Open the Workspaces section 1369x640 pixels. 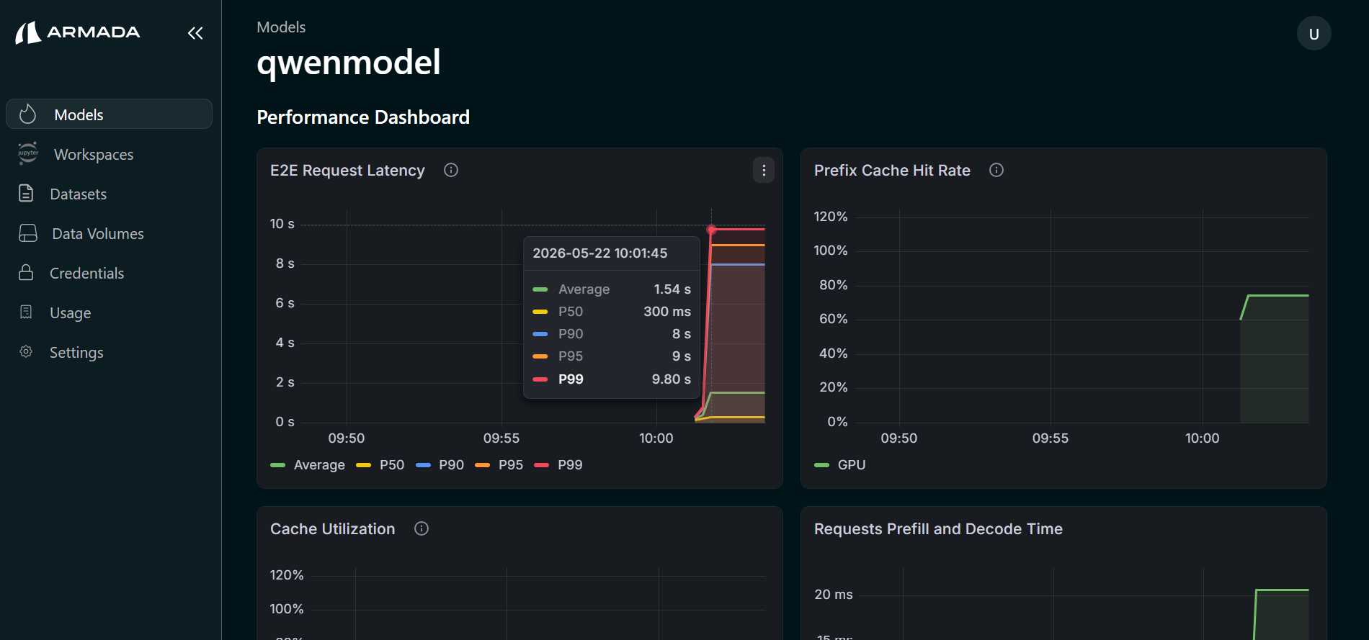[x=94, y=154]
